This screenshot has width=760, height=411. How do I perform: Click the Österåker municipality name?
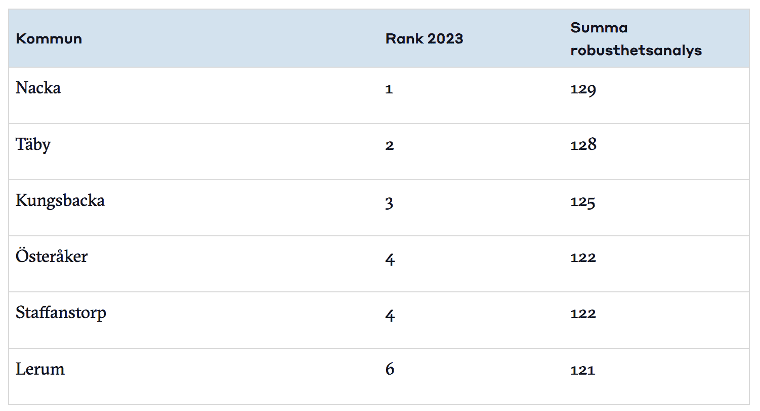(52, 256)
